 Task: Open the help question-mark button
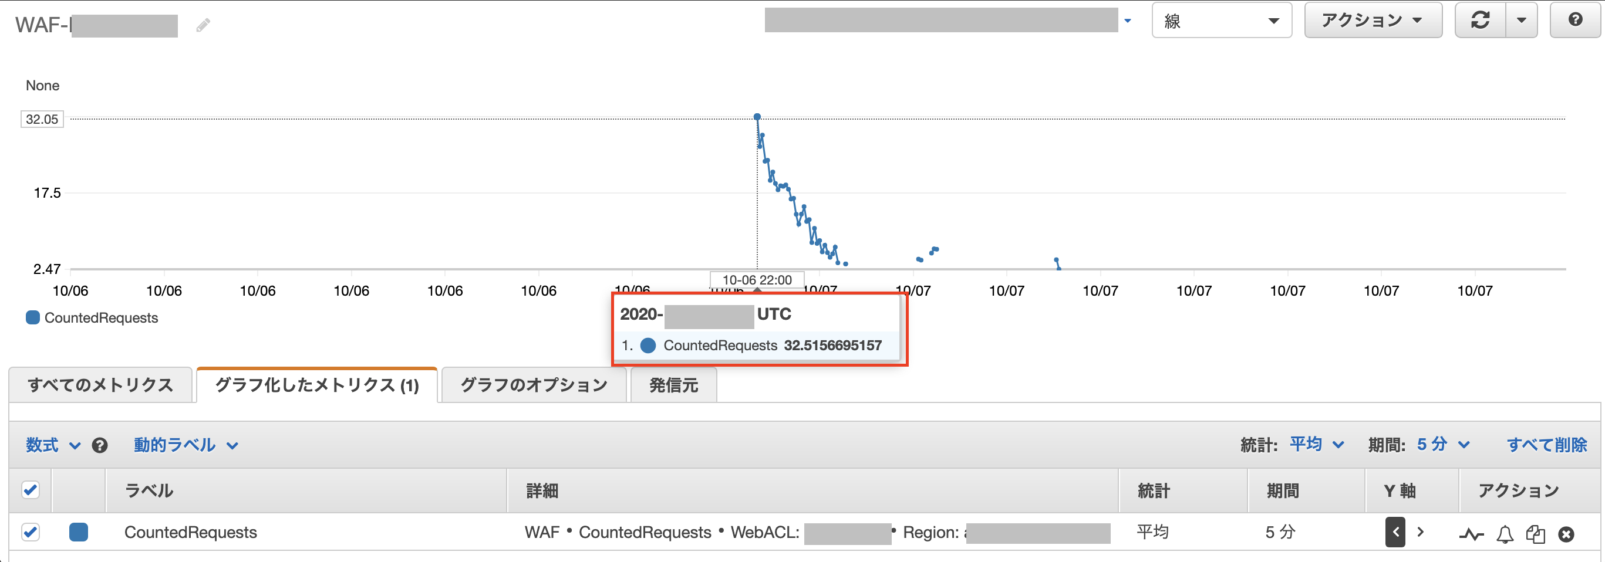coord(1575,20)
